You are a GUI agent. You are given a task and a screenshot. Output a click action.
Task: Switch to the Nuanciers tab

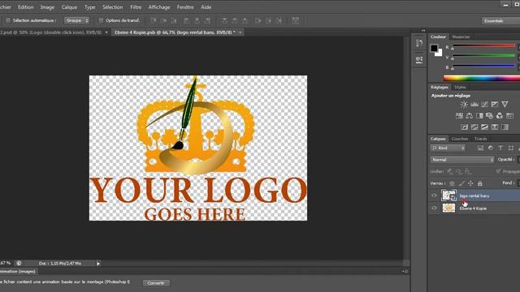coord(461,36)
